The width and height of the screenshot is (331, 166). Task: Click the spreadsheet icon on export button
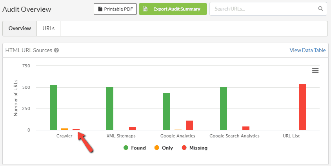(145, 9)
